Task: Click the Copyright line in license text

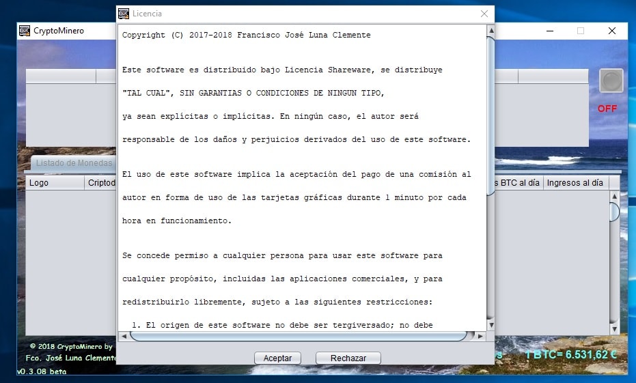Action: point(246,35)
